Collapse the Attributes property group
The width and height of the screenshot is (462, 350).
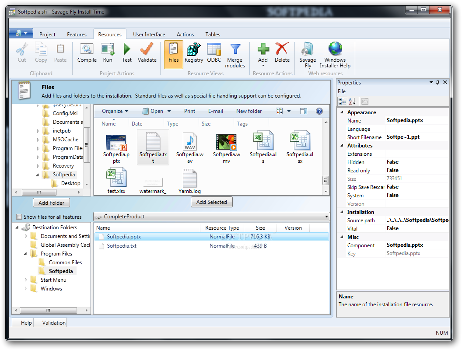click(x=342, y=146)
